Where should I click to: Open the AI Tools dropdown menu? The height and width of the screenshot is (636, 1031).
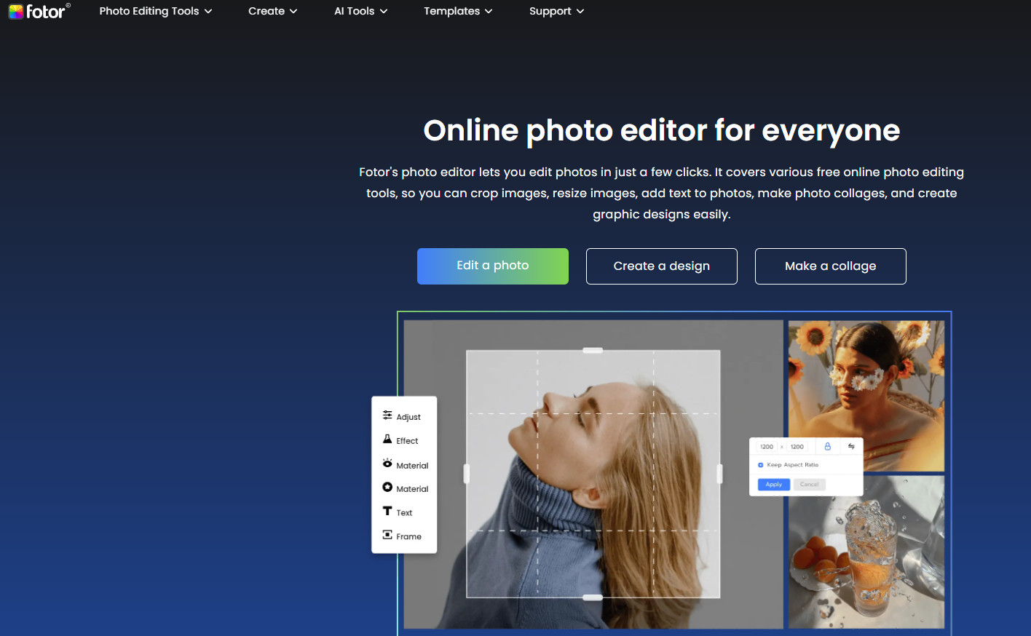point(360,11)
